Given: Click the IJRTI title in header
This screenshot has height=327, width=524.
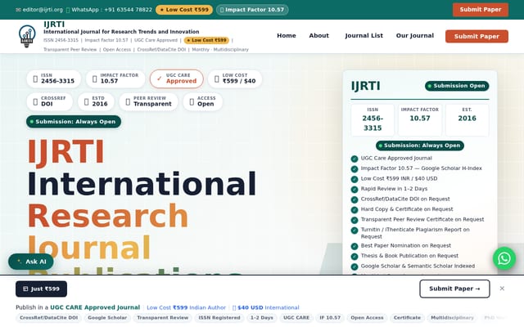Looking at the screenshot, I should pos(54,24).
